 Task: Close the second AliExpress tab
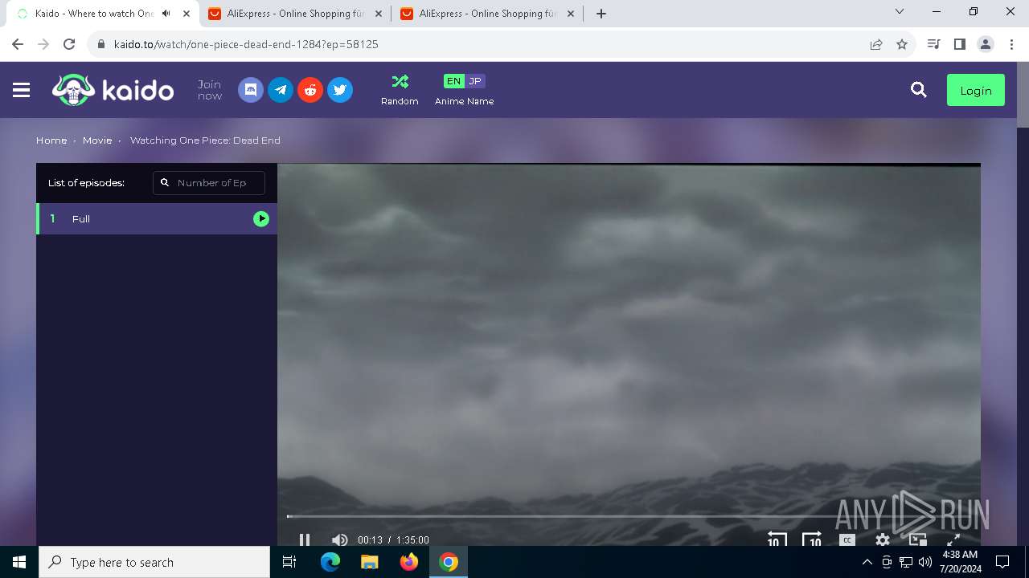point(570,14)
